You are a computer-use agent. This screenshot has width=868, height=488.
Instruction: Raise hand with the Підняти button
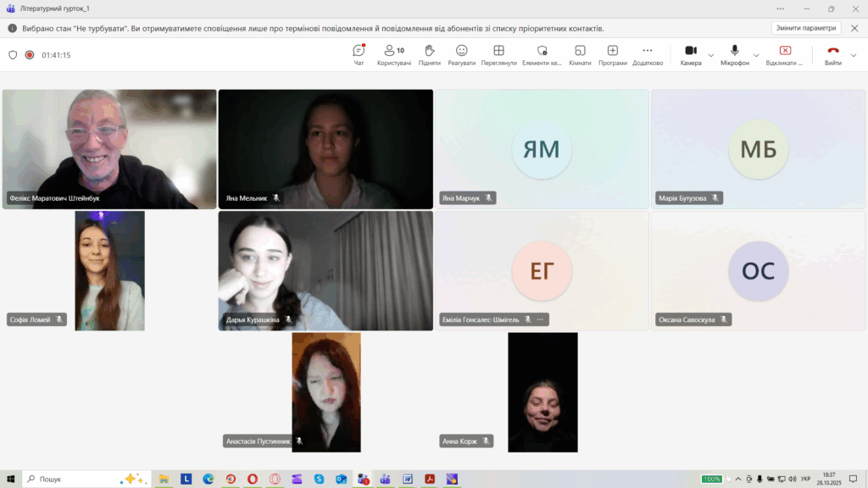coord(430,54)
